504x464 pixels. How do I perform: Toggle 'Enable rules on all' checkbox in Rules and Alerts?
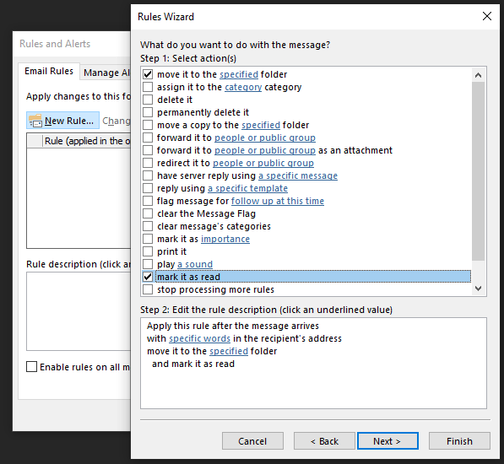coord(31,367)
